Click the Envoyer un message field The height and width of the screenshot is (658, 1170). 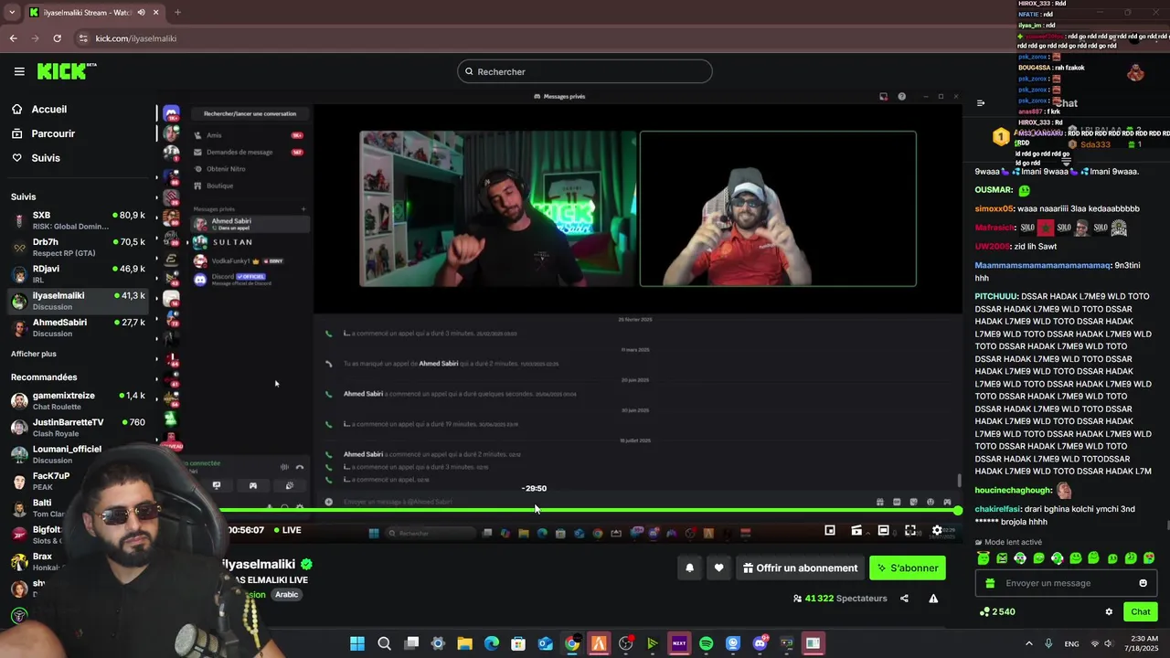[x=1066, y=583]
